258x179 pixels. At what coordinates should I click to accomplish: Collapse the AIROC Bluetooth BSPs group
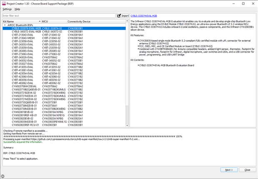coord(5,25)
